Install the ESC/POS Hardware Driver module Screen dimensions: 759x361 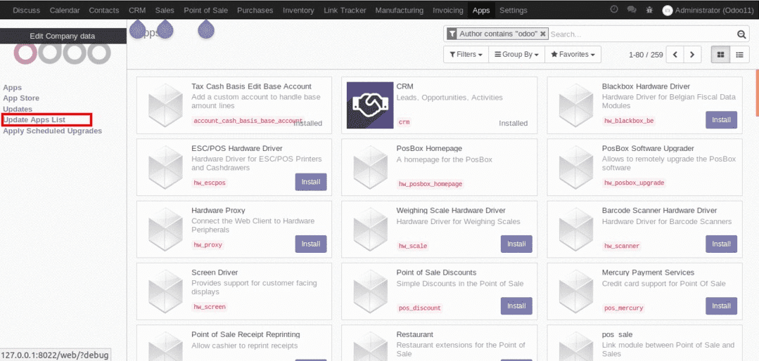(311, 182)
